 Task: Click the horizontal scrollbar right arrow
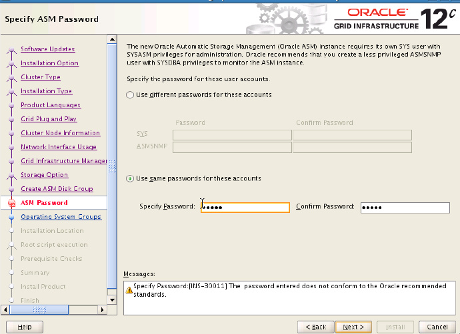tap(102, 309)
